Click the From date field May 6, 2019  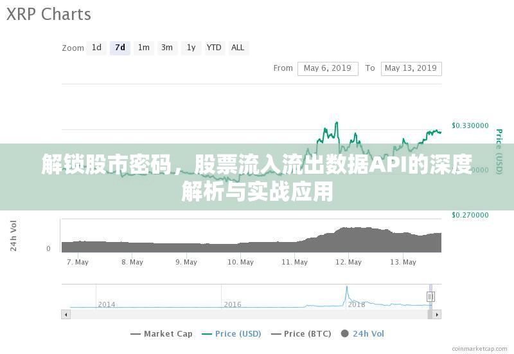pyautogui.click(x=328, y=68)
